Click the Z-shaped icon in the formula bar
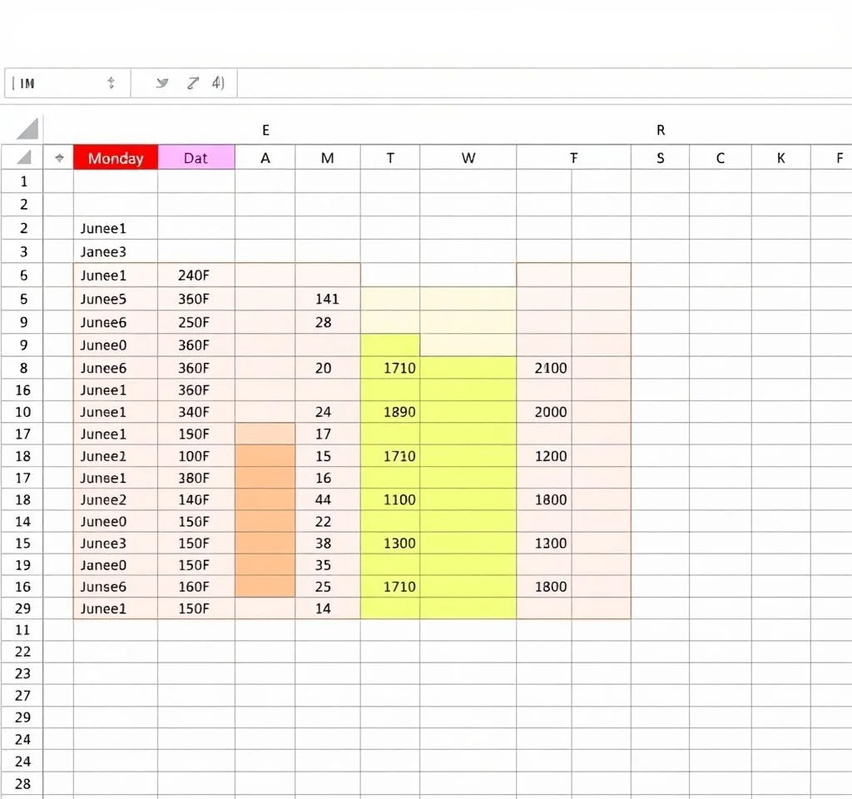 192,83
